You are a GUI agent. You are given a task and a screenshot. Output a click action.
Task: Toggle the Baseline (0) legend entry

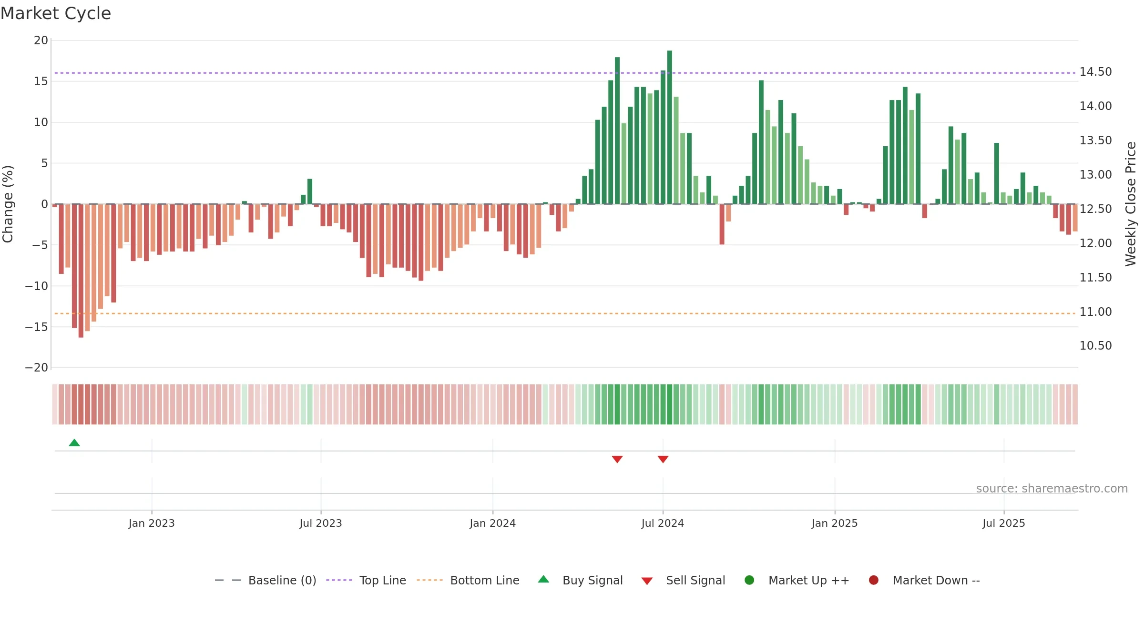pyautogui.click(x=266, y=580)
